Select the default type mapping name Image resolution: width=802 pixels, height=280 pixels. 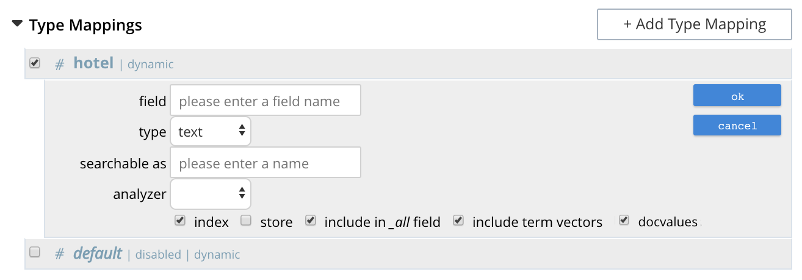click(x=98, y=253)
